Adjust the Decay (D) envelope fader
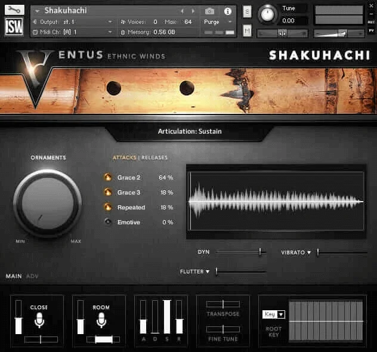The height and width of the screenshot is (352, 377). 155,317
